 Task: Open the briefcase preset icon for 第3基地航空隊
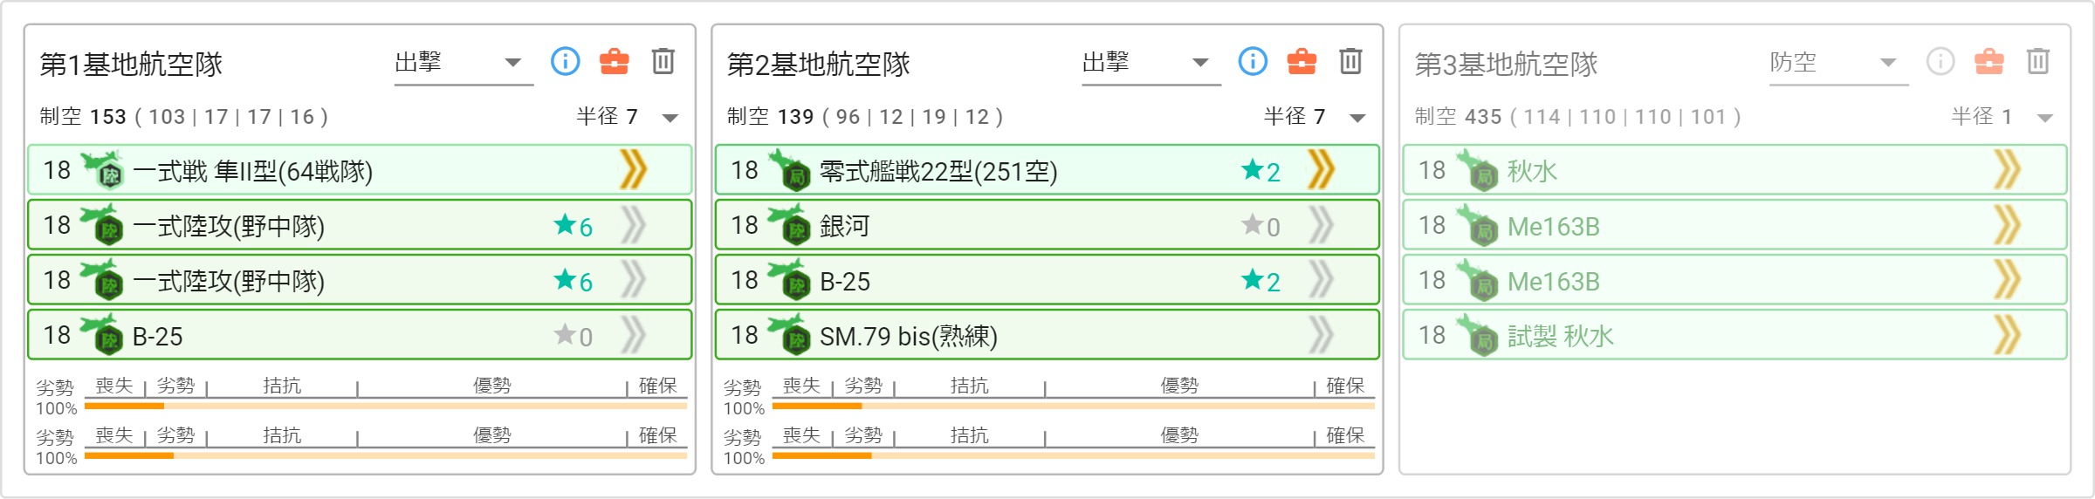pyautogui.click(x=1989, y=61)
